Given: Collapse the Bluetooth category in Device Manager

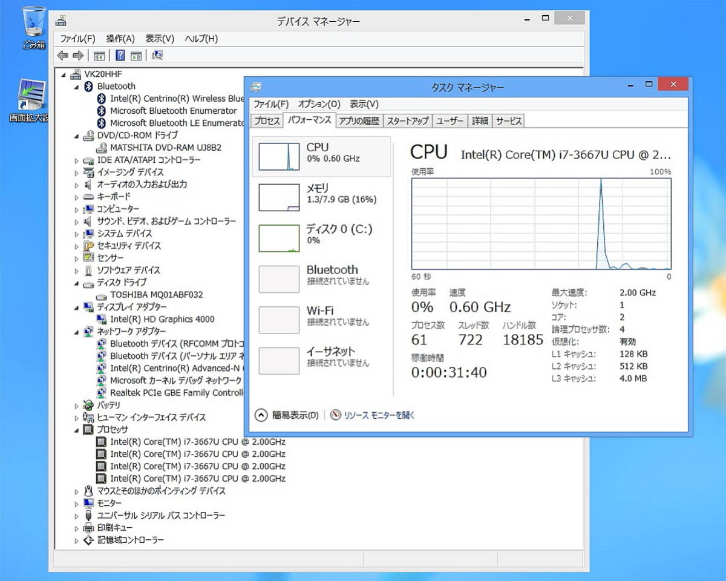Looking at the screenshot, I should 77,87.
